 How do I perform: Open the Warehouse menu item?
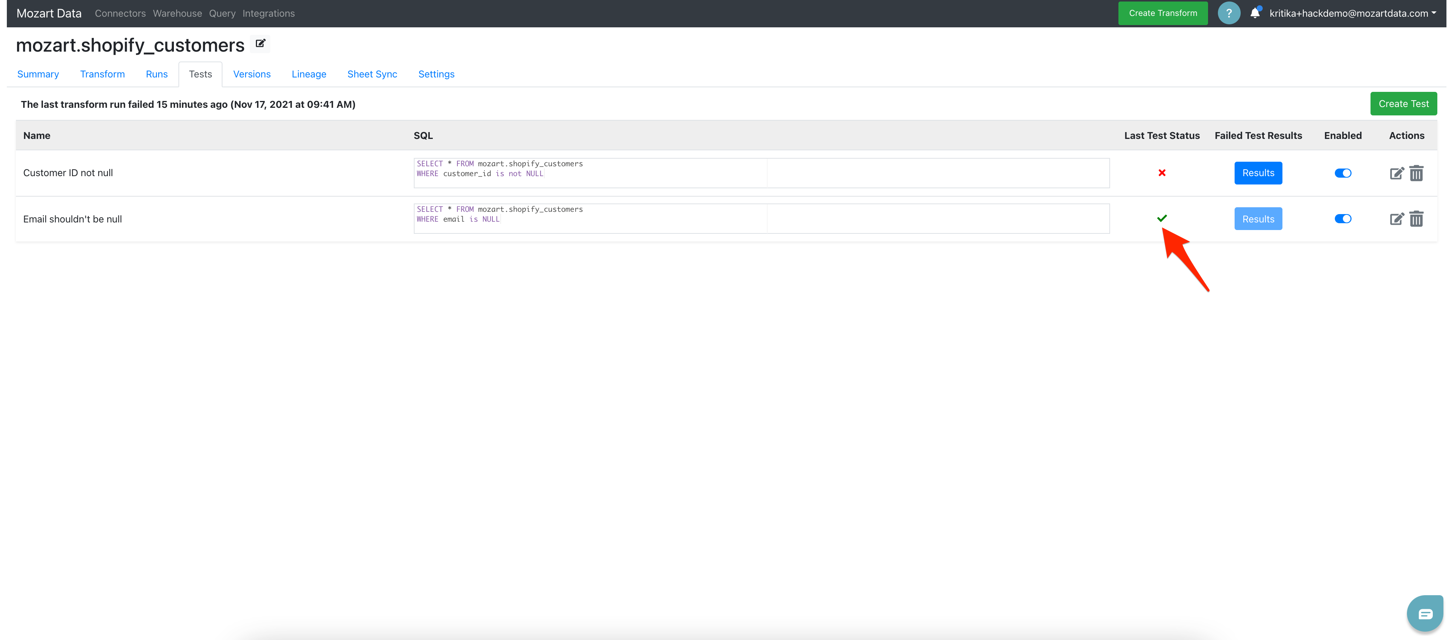(177, 13)
